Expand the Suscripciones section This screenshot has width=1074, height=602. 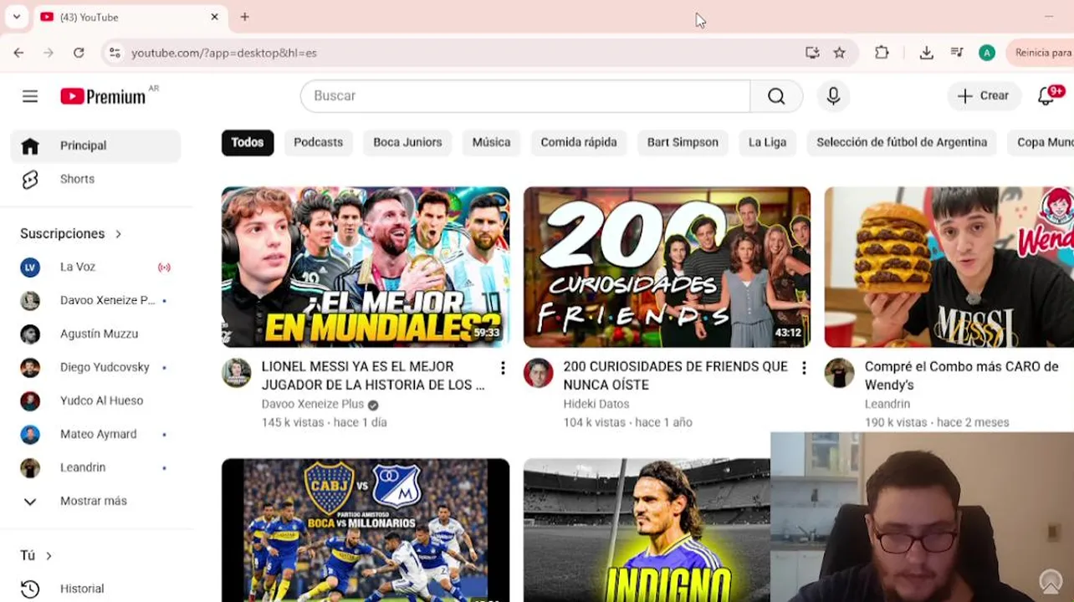(71, 233)
